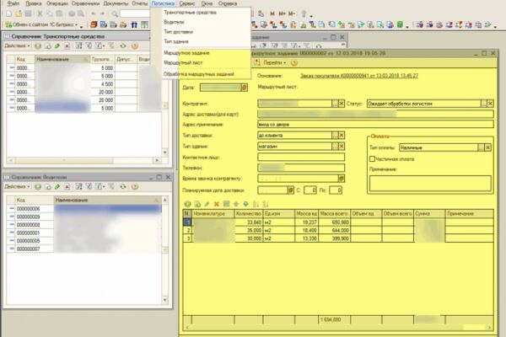Screen dimensions: 506x337
Task: Click the M- calculator memory icon
Action: tap(292, 13)
